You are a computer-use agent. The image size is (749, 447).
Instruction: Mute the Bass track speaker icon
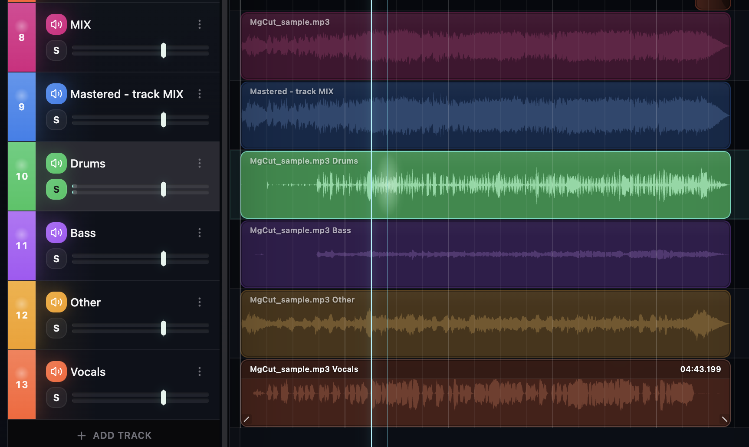pyautogui.click(x=56, y=233)
